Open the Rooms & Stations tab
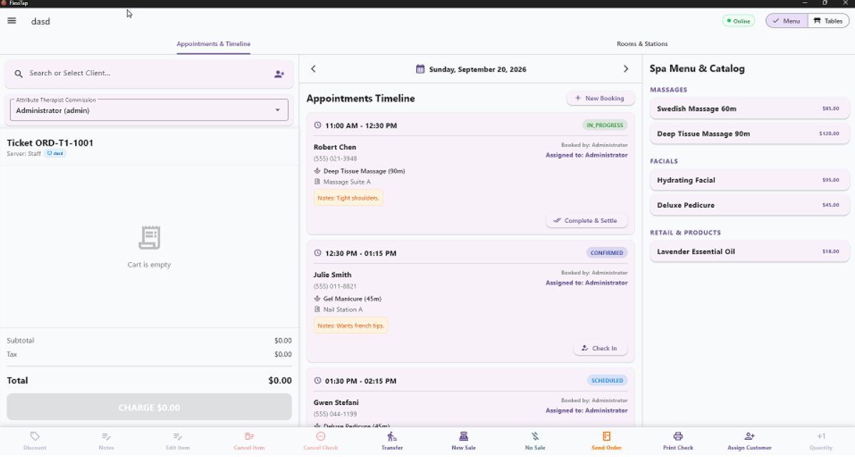Viewport: 855px width, 457px height. pyautogui.click(x=642, y=44)
